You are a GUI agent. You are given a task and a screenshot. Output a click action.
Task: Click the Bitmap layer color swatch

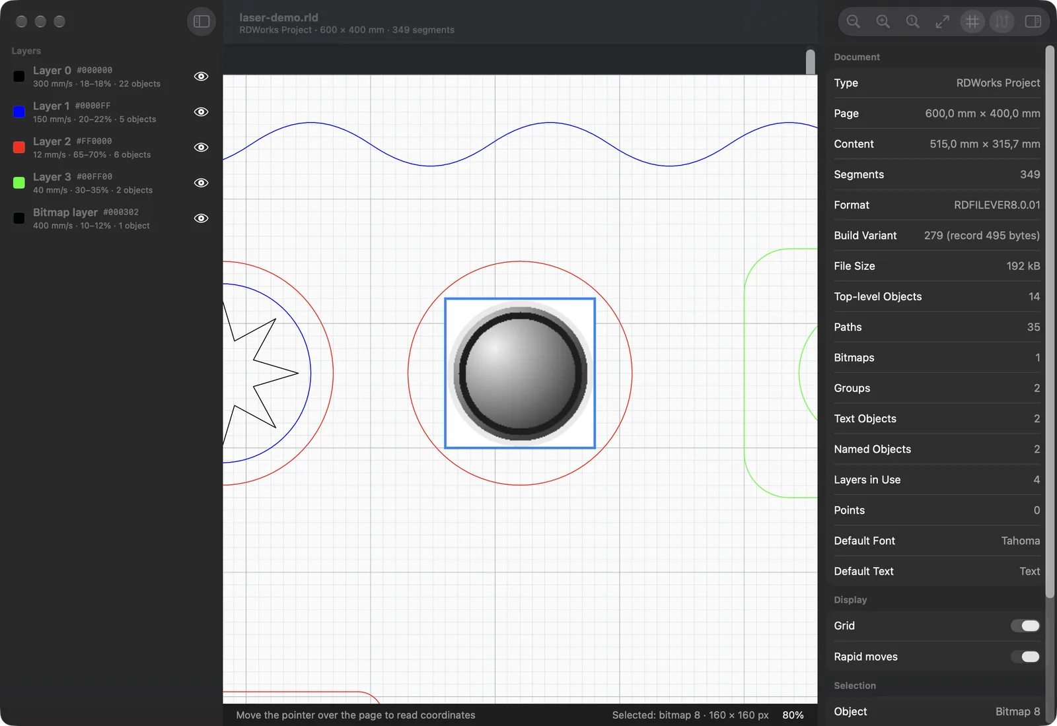(x=19, y=218)
